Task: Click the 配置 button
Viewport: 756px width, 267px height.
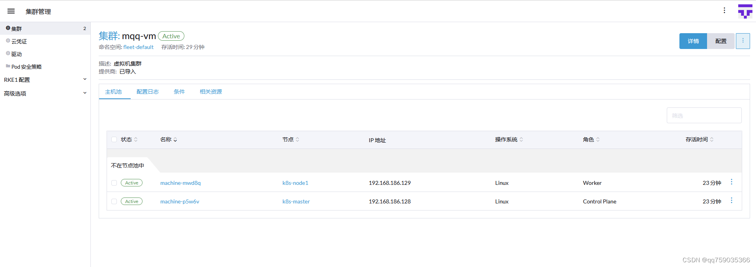Action: pyautogui.click(x=721, y=41)
